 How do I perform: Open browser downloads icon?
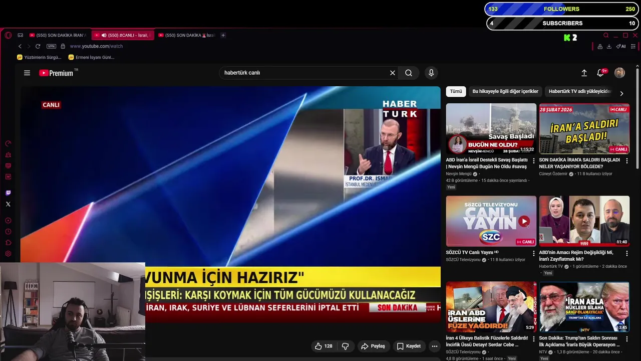click(x=609, y=46)
